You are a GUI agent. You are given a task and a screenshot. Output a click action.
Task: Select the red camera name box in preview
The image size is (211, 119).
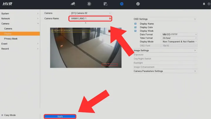(110, 65)
